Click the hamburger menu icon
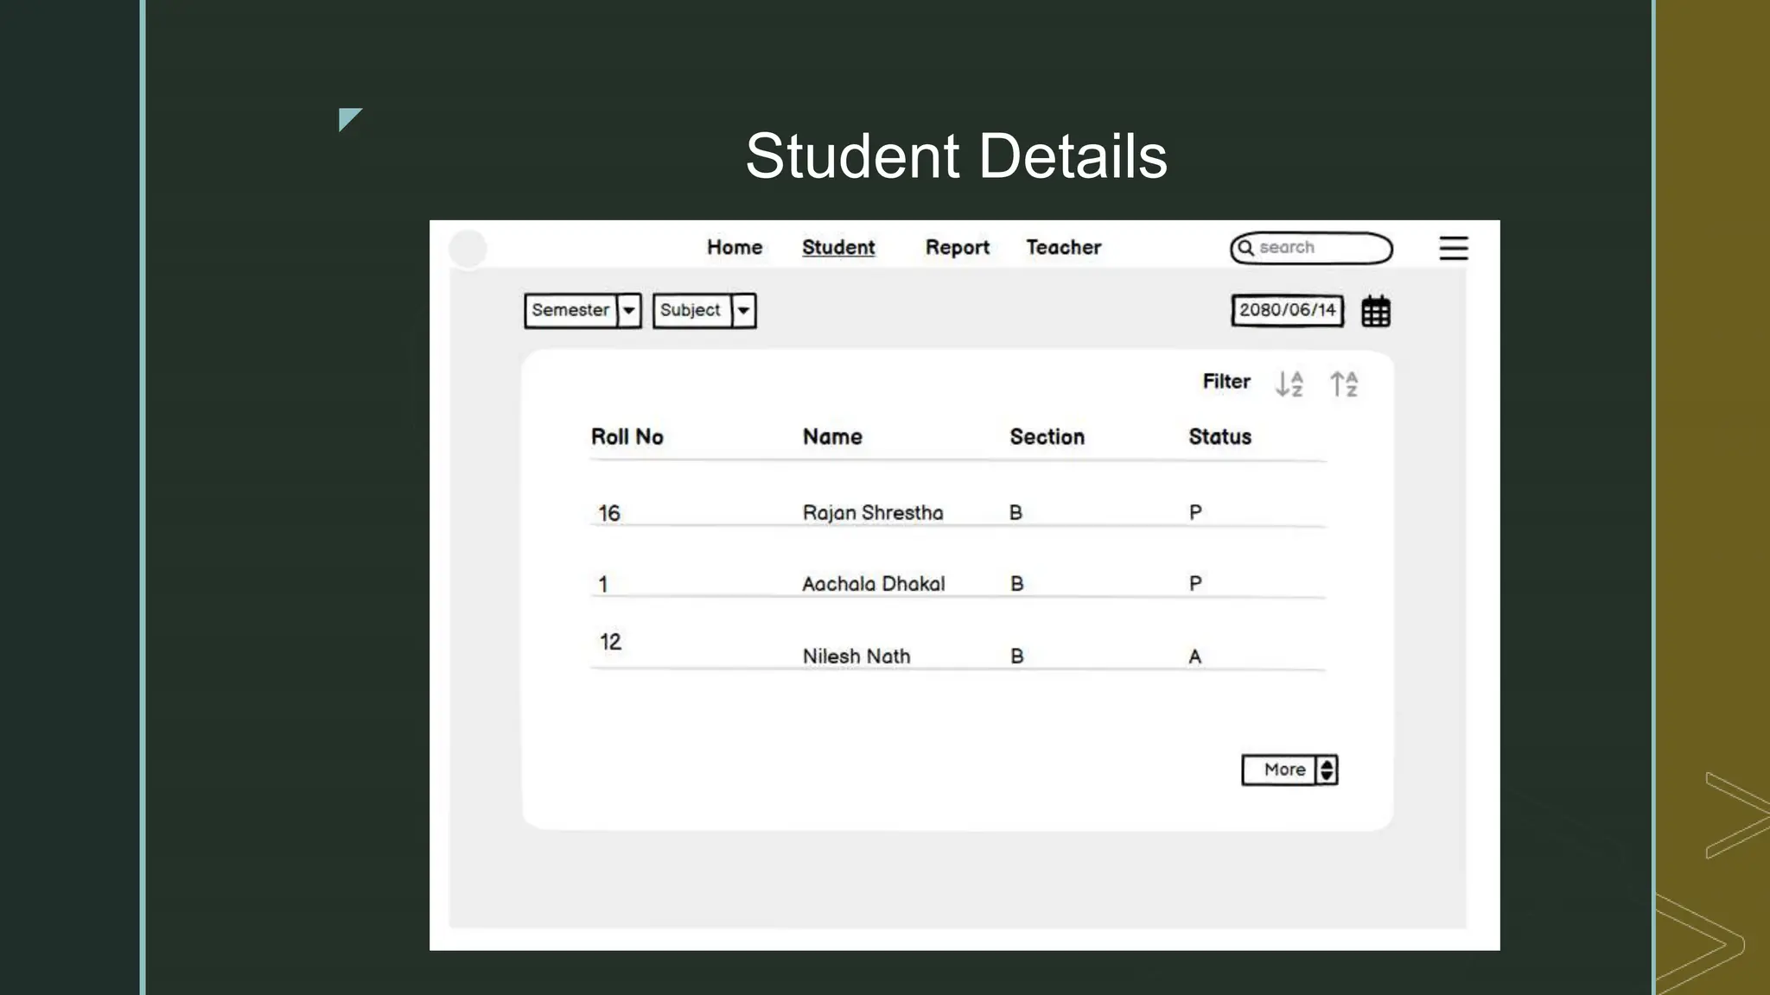This screenshot has width=1770, height=995. (1453, 248)
